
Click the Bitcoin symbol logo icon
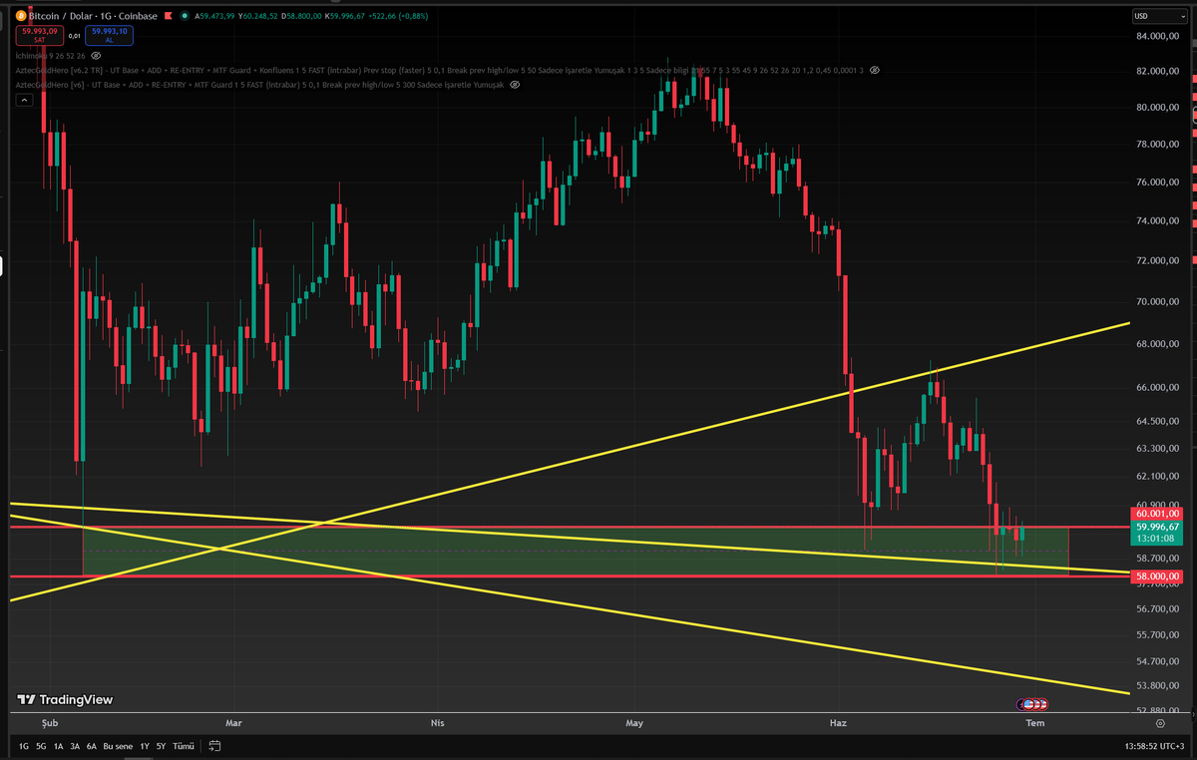click(21, 17)
